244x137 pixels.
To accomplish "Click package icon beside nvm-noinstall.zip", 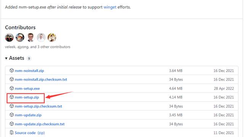I will coord(12,70).
